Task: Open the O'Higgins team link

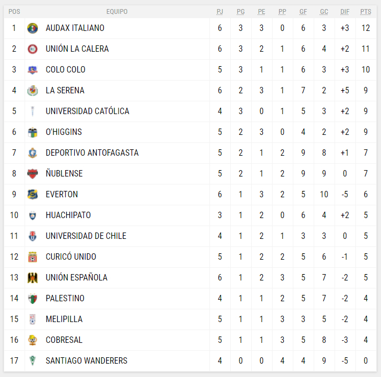Action: click(x=64, y=132)
